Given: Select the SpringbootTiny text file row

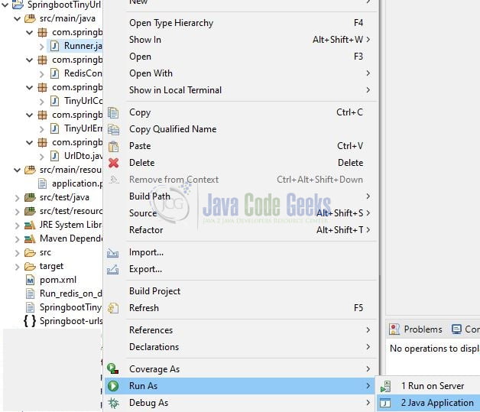Looking at the screenshot, I should pos(71,307).
